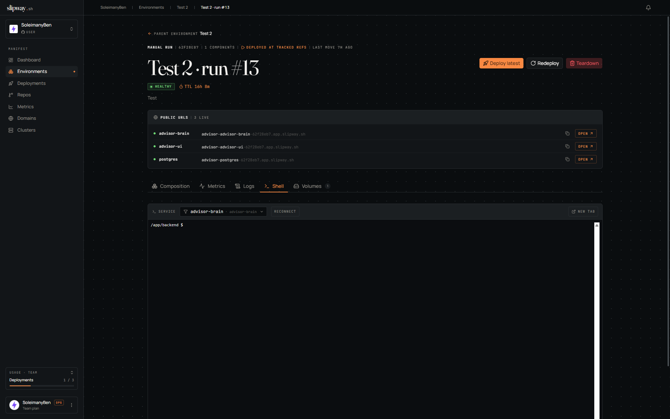This screenshot has width=670, height=419.
Task: Click the back arrow to parent environment
Action: pos(150,34)
